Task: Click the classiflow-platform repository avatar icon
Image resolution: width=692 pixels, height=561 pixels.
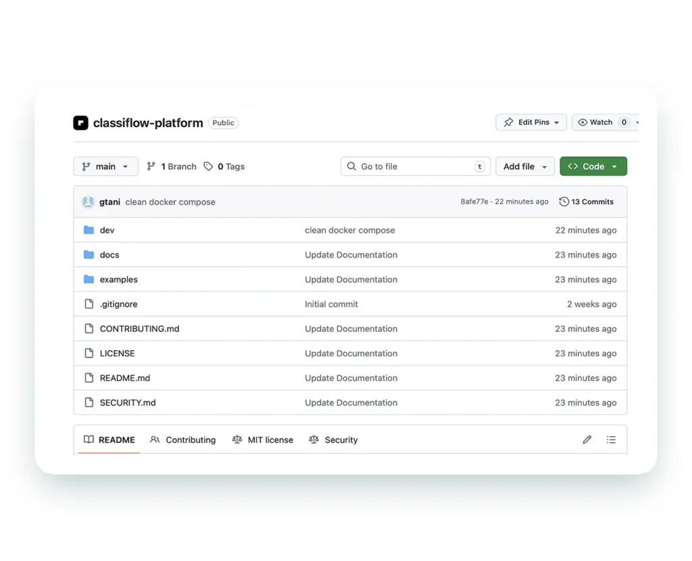Action: tap(80, 123)
